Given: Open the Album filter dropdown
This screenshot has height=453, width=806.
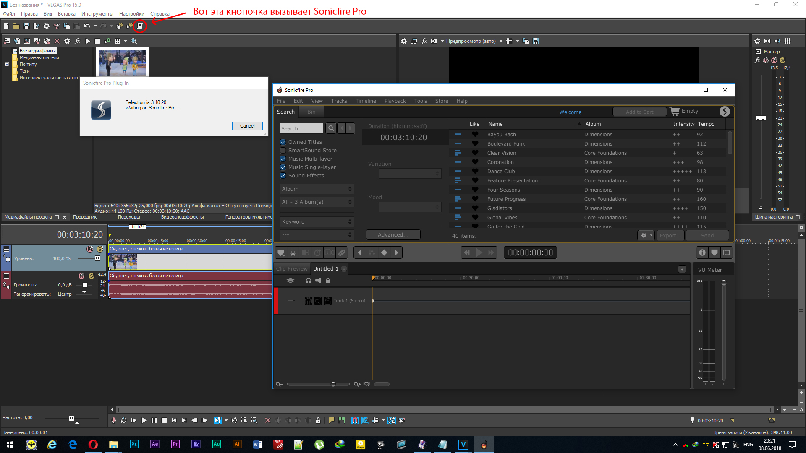Looking at the screenshot, I should pyautogui.click(x=317, y=189).
